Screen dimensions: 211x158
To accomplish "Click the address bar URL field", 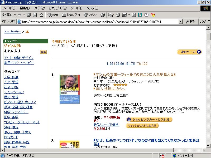I will (x=100, y=22).
